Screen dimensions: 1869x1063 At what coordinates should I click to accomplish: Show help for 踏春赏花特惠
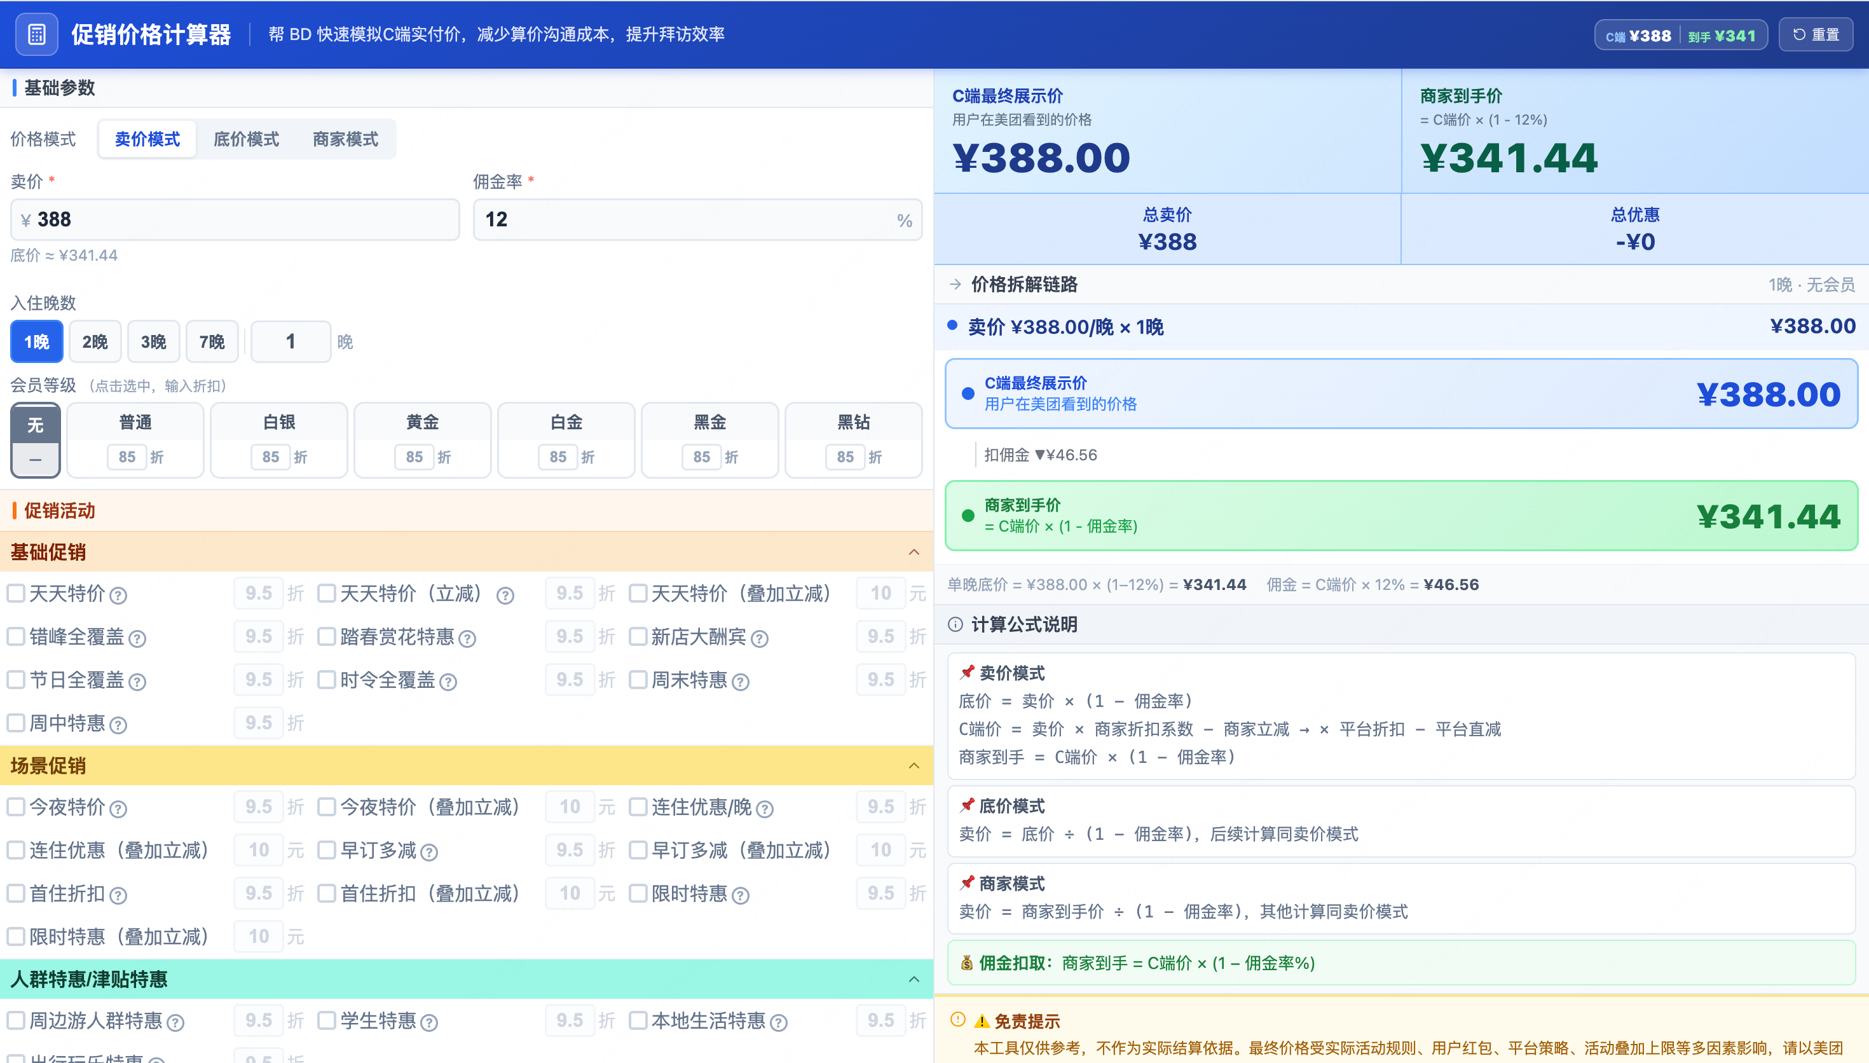(x=467, y=638)
